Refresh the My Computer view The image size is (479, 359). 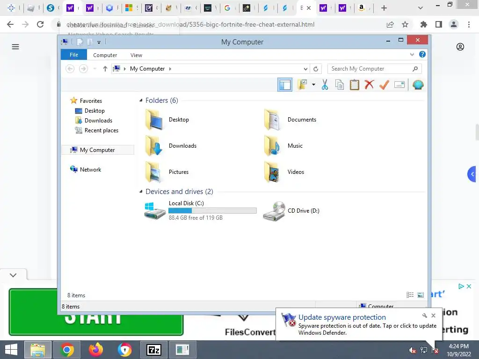tap(316, 69)
